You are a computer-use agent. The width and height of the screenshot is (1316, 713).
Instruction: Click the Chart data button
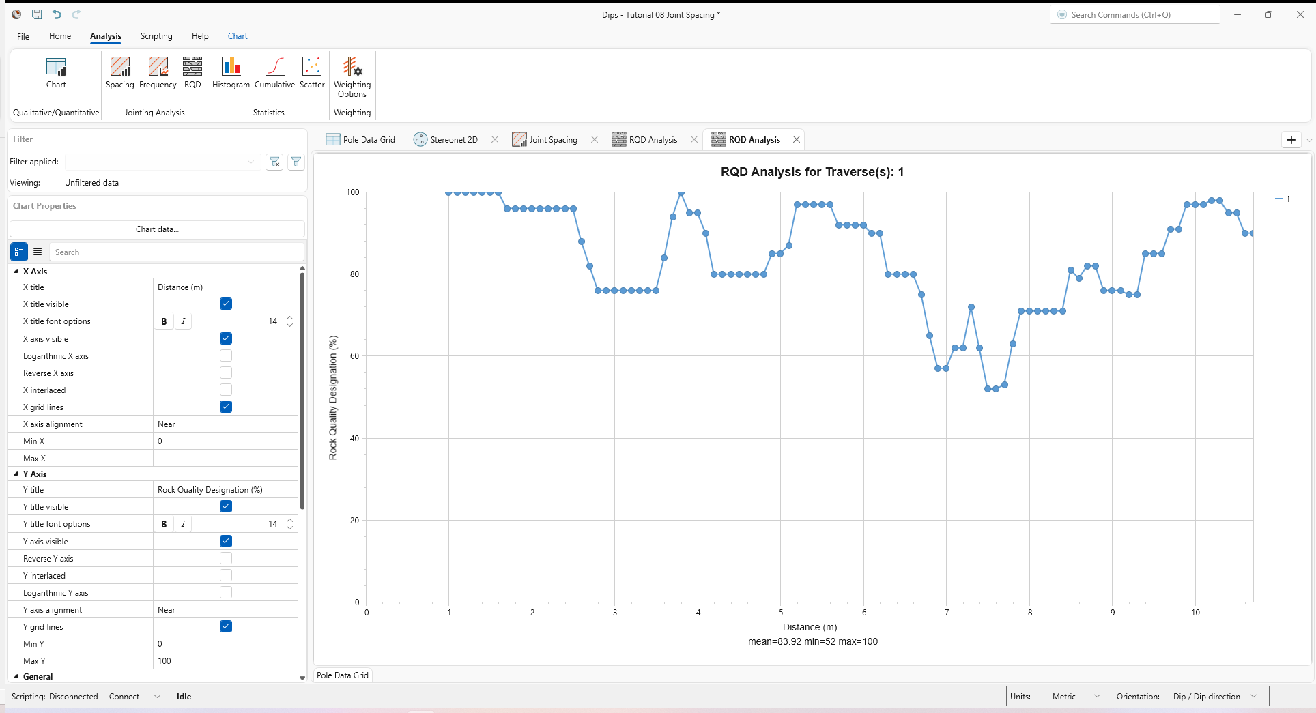(156, 229)
